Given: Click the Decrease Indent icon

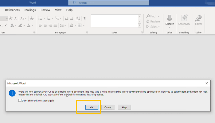Looking at the screenshot, I should tap(67, 18).
